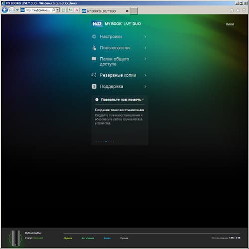
Task: Click the Пользователи users icon
Action: tap(94, 48)
